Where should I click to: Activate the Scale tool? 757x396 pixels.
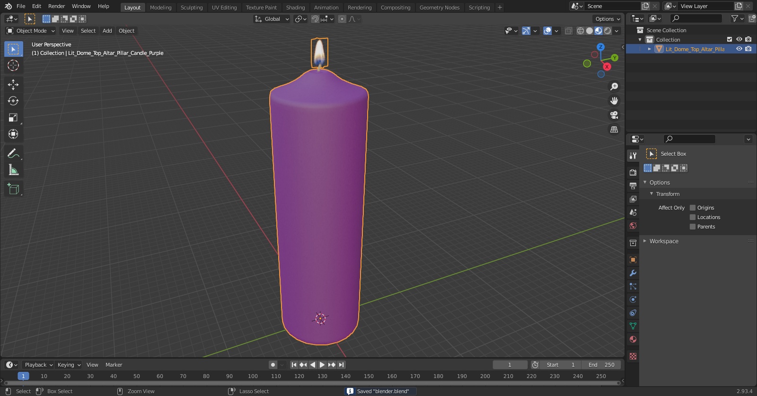point(13,118)
